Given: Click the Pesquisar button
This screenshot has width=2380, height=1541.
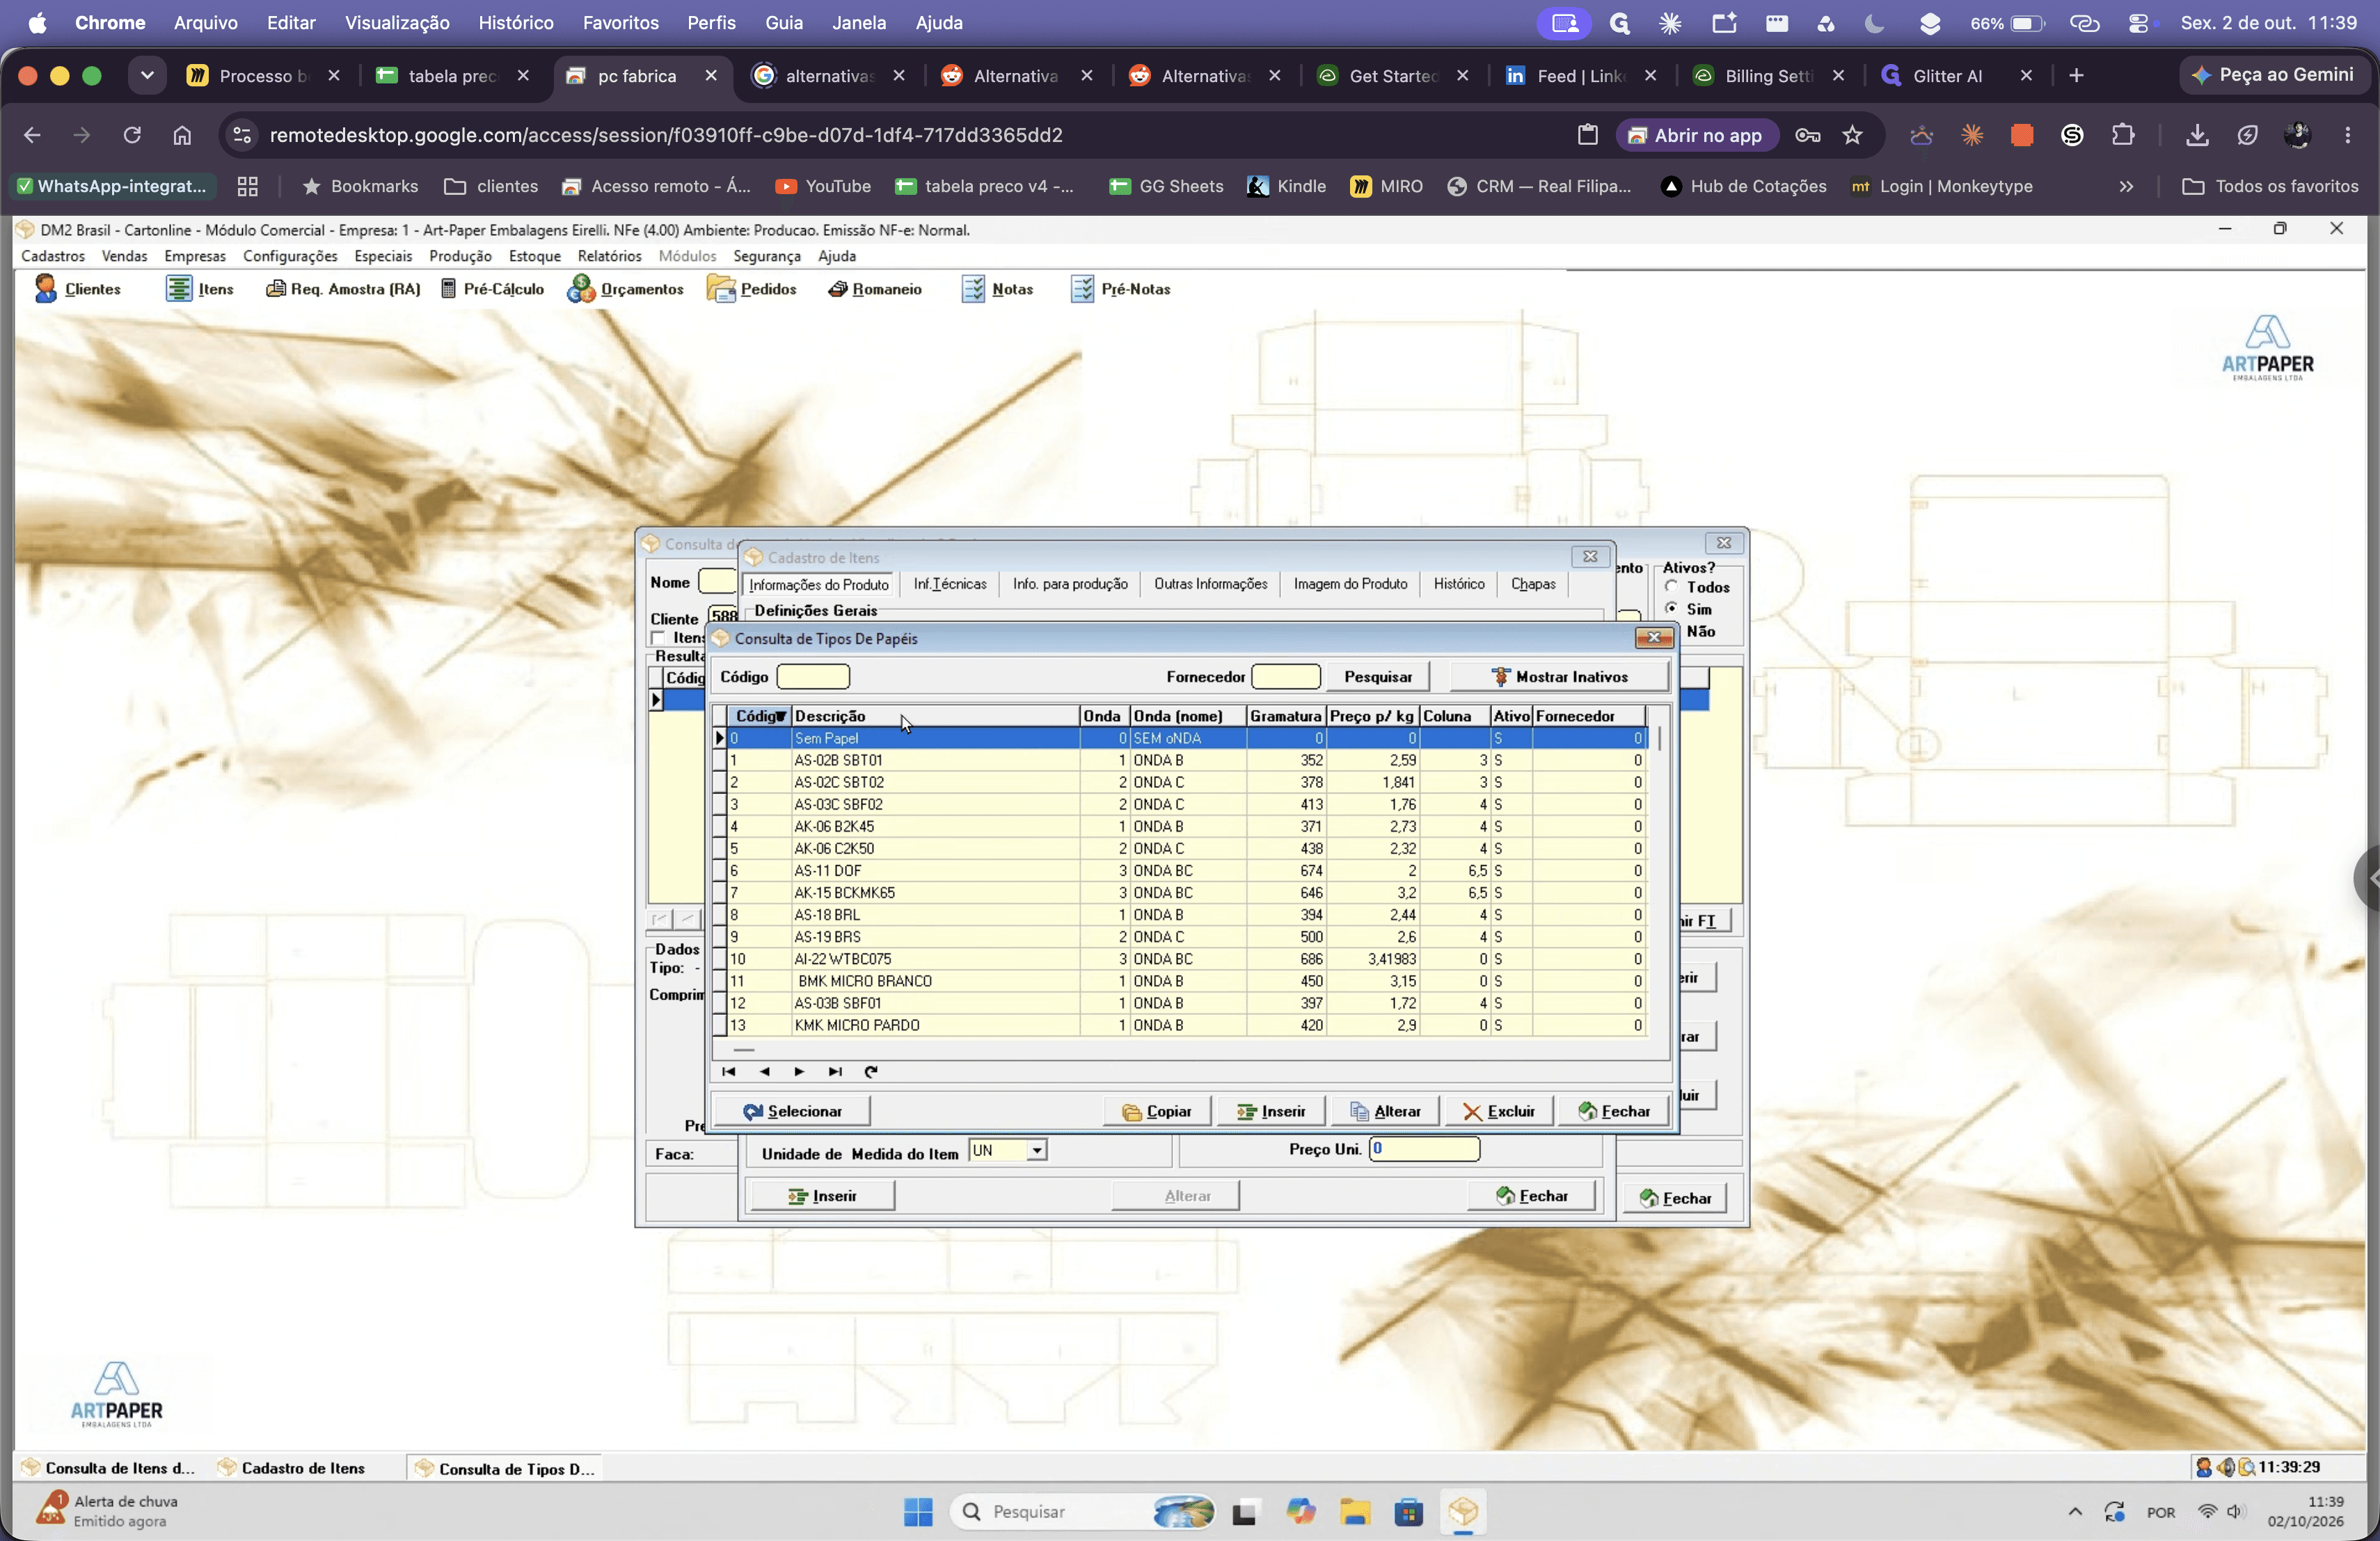Looking at the screenshot, I should coord(1378,677).
